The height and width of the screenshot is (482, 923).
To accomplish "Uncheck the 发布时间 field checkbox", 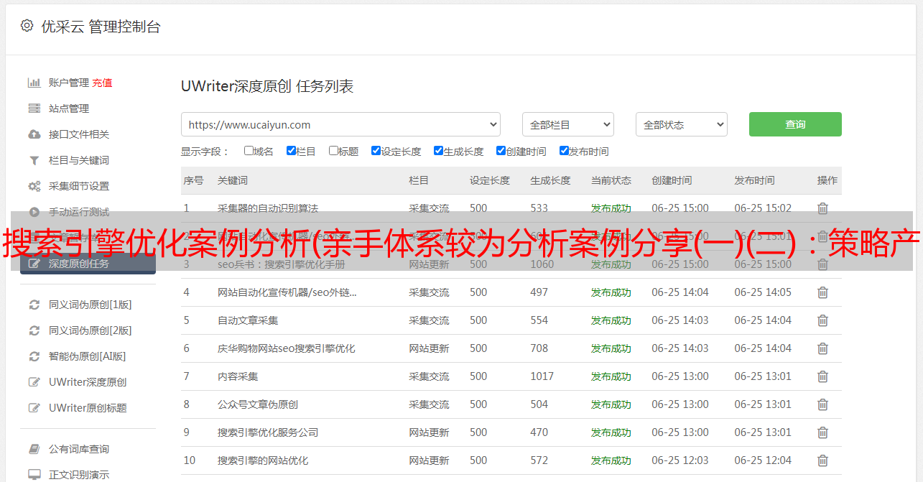I will click(564, 151).
